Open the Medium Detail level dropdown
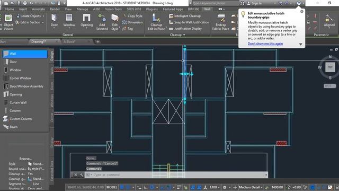 (251, 187)
